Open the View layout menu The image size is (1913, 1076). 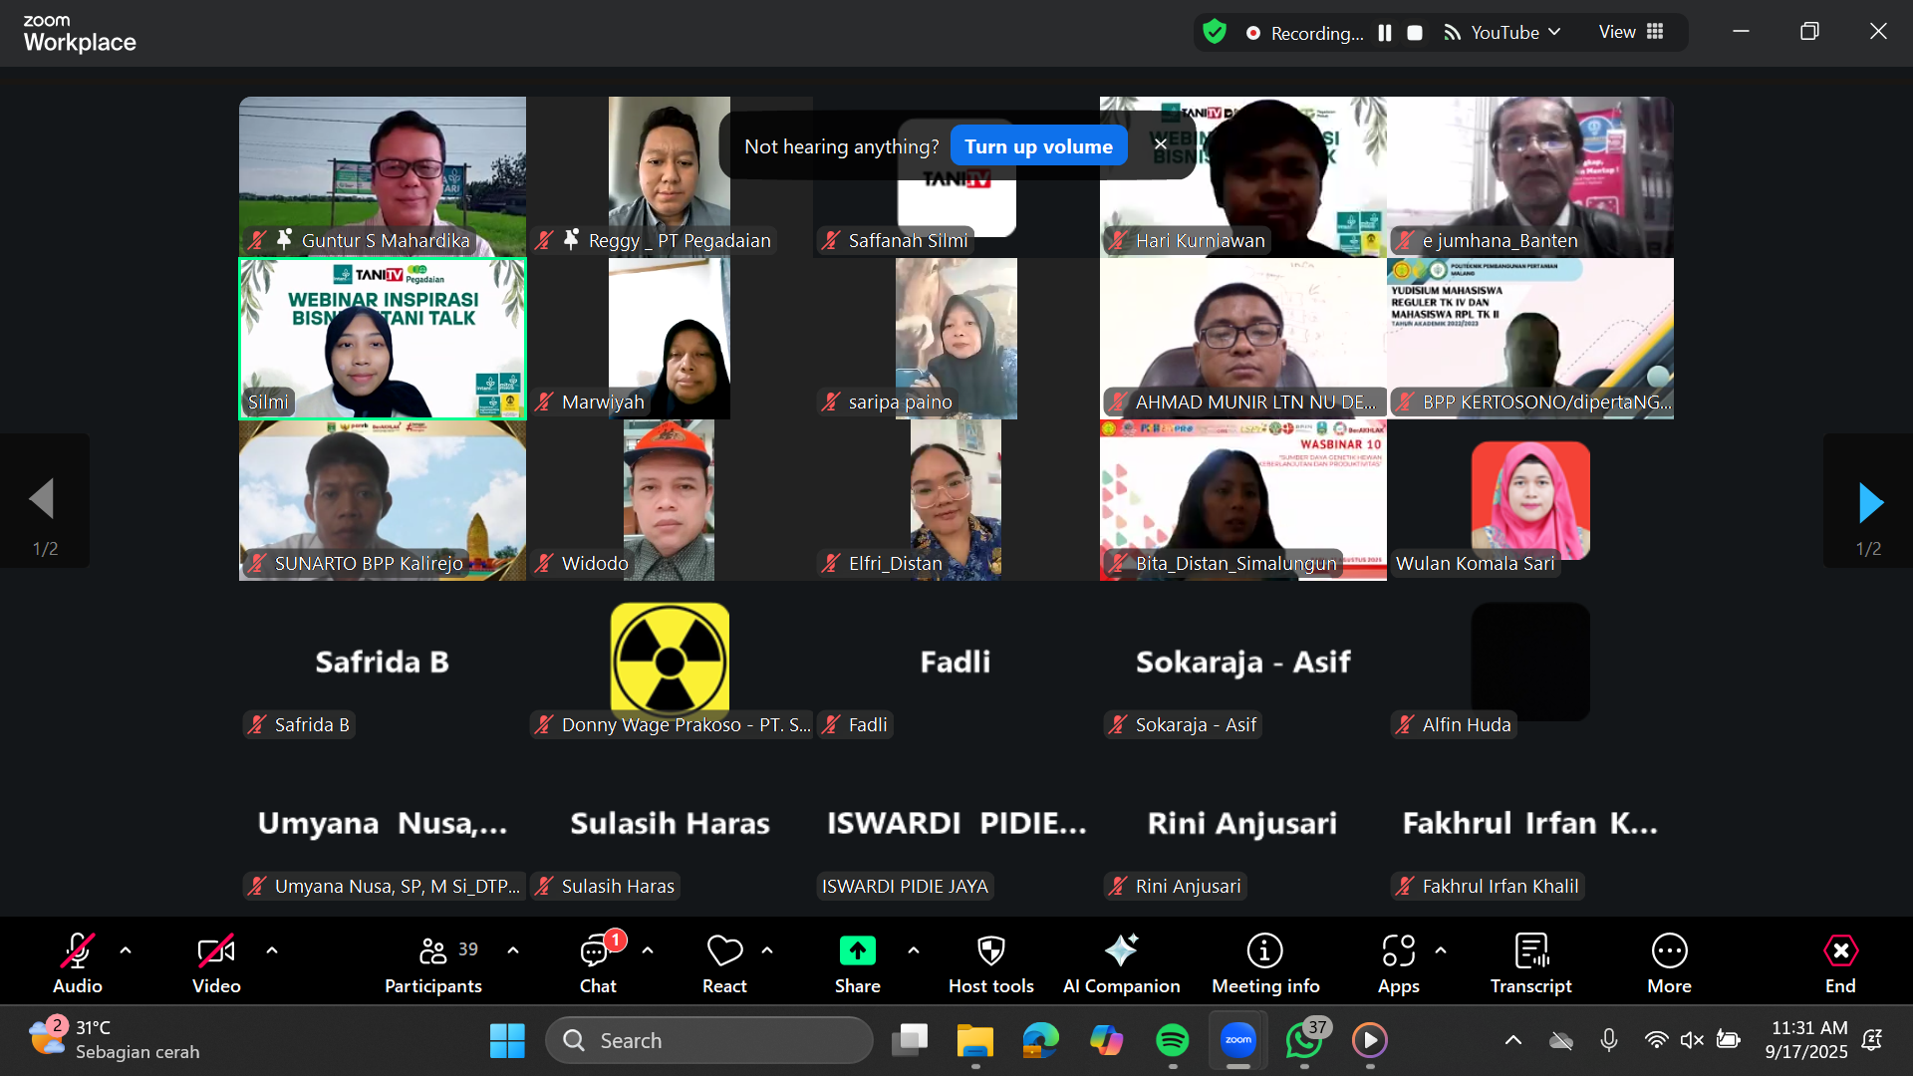1631,32
